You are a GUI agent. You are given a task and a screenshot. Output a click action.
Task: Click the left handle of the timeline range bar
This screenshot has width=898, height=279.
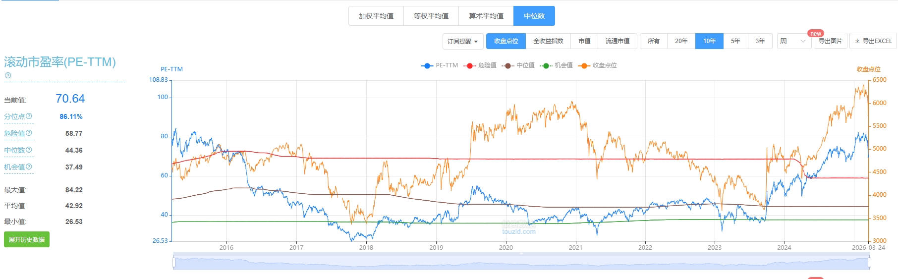(174, 262)
